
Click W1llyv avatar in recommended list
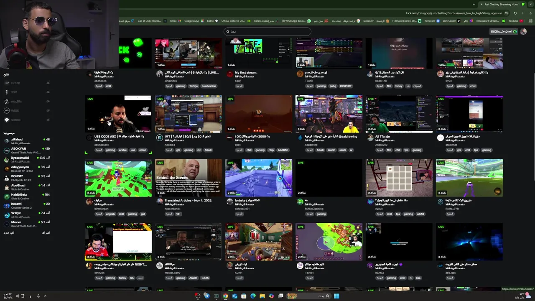click(x=7, y=215)
